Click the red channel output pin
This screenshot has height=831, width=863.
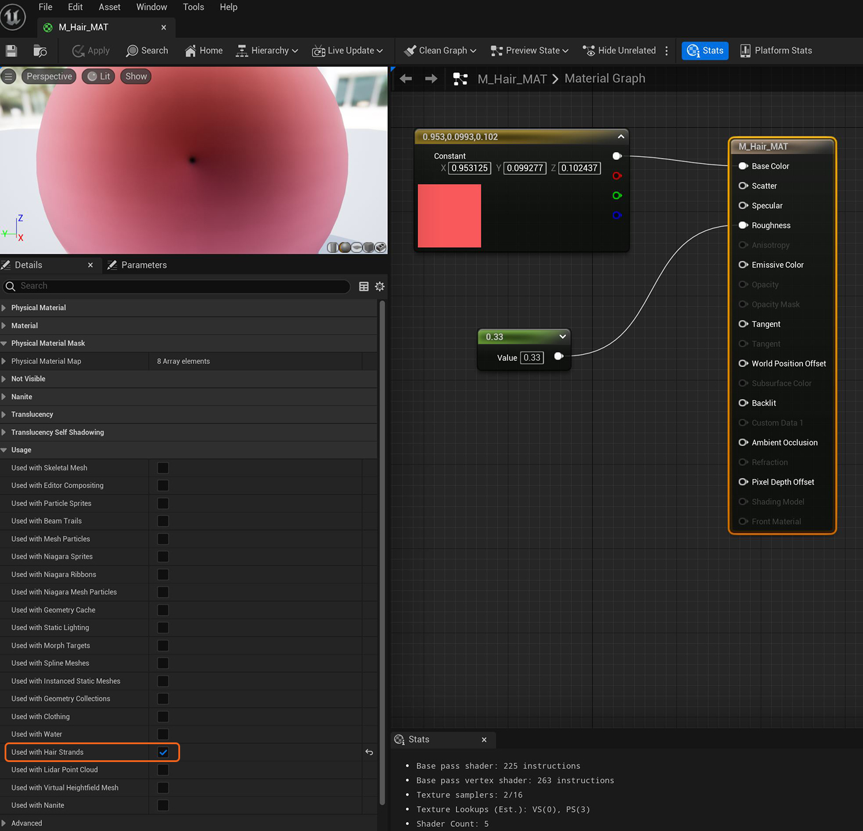click(x=617, y=176)
